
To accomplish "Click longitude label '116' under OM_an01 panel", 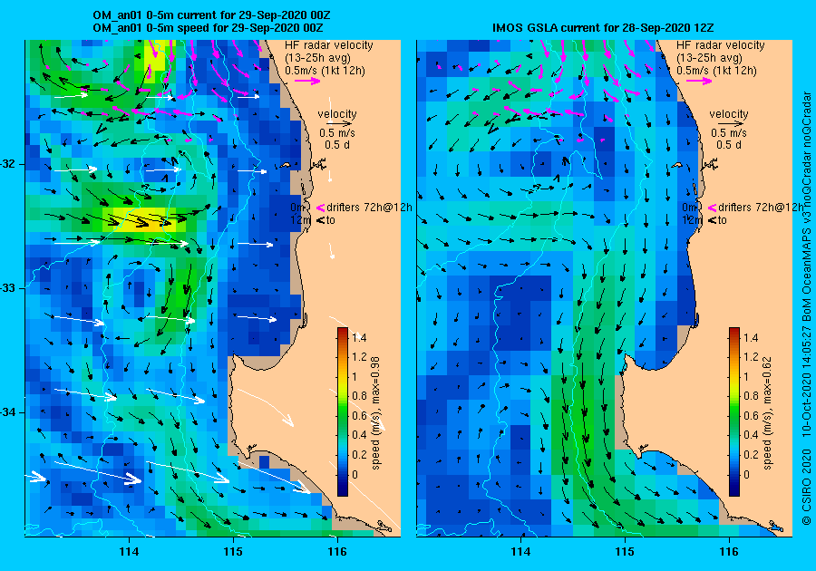I will pos(337,552).
